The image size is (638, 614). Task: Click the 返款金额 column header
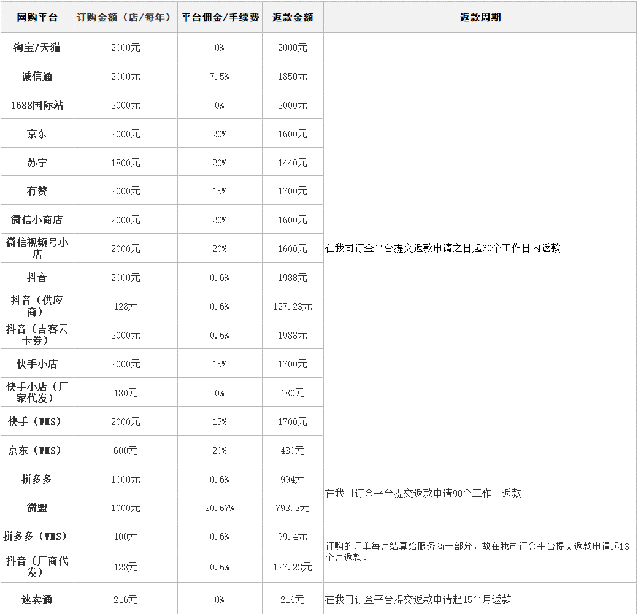(293, 18)
